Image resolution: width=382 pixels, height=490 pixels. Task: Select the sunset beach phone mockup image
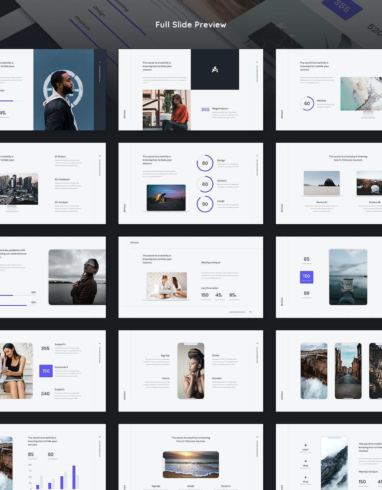[x=191, y=464]
